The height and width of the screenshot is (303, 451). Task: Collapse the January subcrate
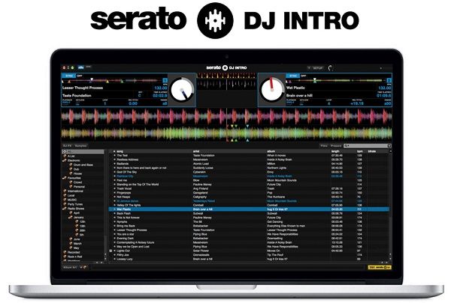pos(70,217)
